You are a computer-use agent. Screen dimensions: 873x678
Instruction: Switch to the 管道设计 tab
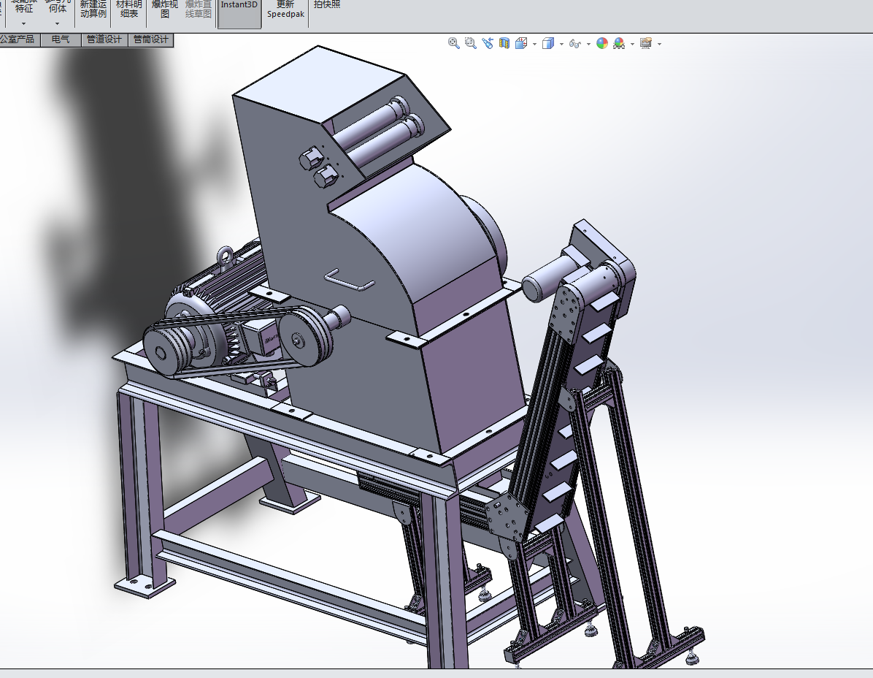(x=104, y=39)
